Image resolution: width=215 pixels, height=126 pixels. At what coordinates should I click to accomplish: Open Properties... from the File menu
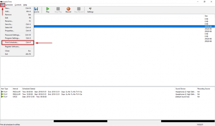(x=17, y=31)
